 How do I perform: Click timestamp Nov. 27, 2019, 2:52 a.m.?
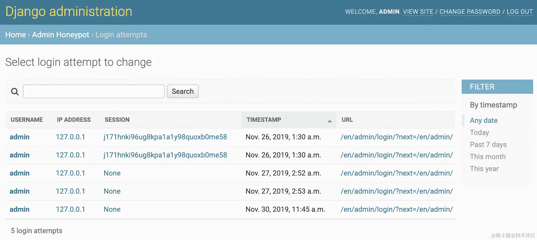pos(283,173)
